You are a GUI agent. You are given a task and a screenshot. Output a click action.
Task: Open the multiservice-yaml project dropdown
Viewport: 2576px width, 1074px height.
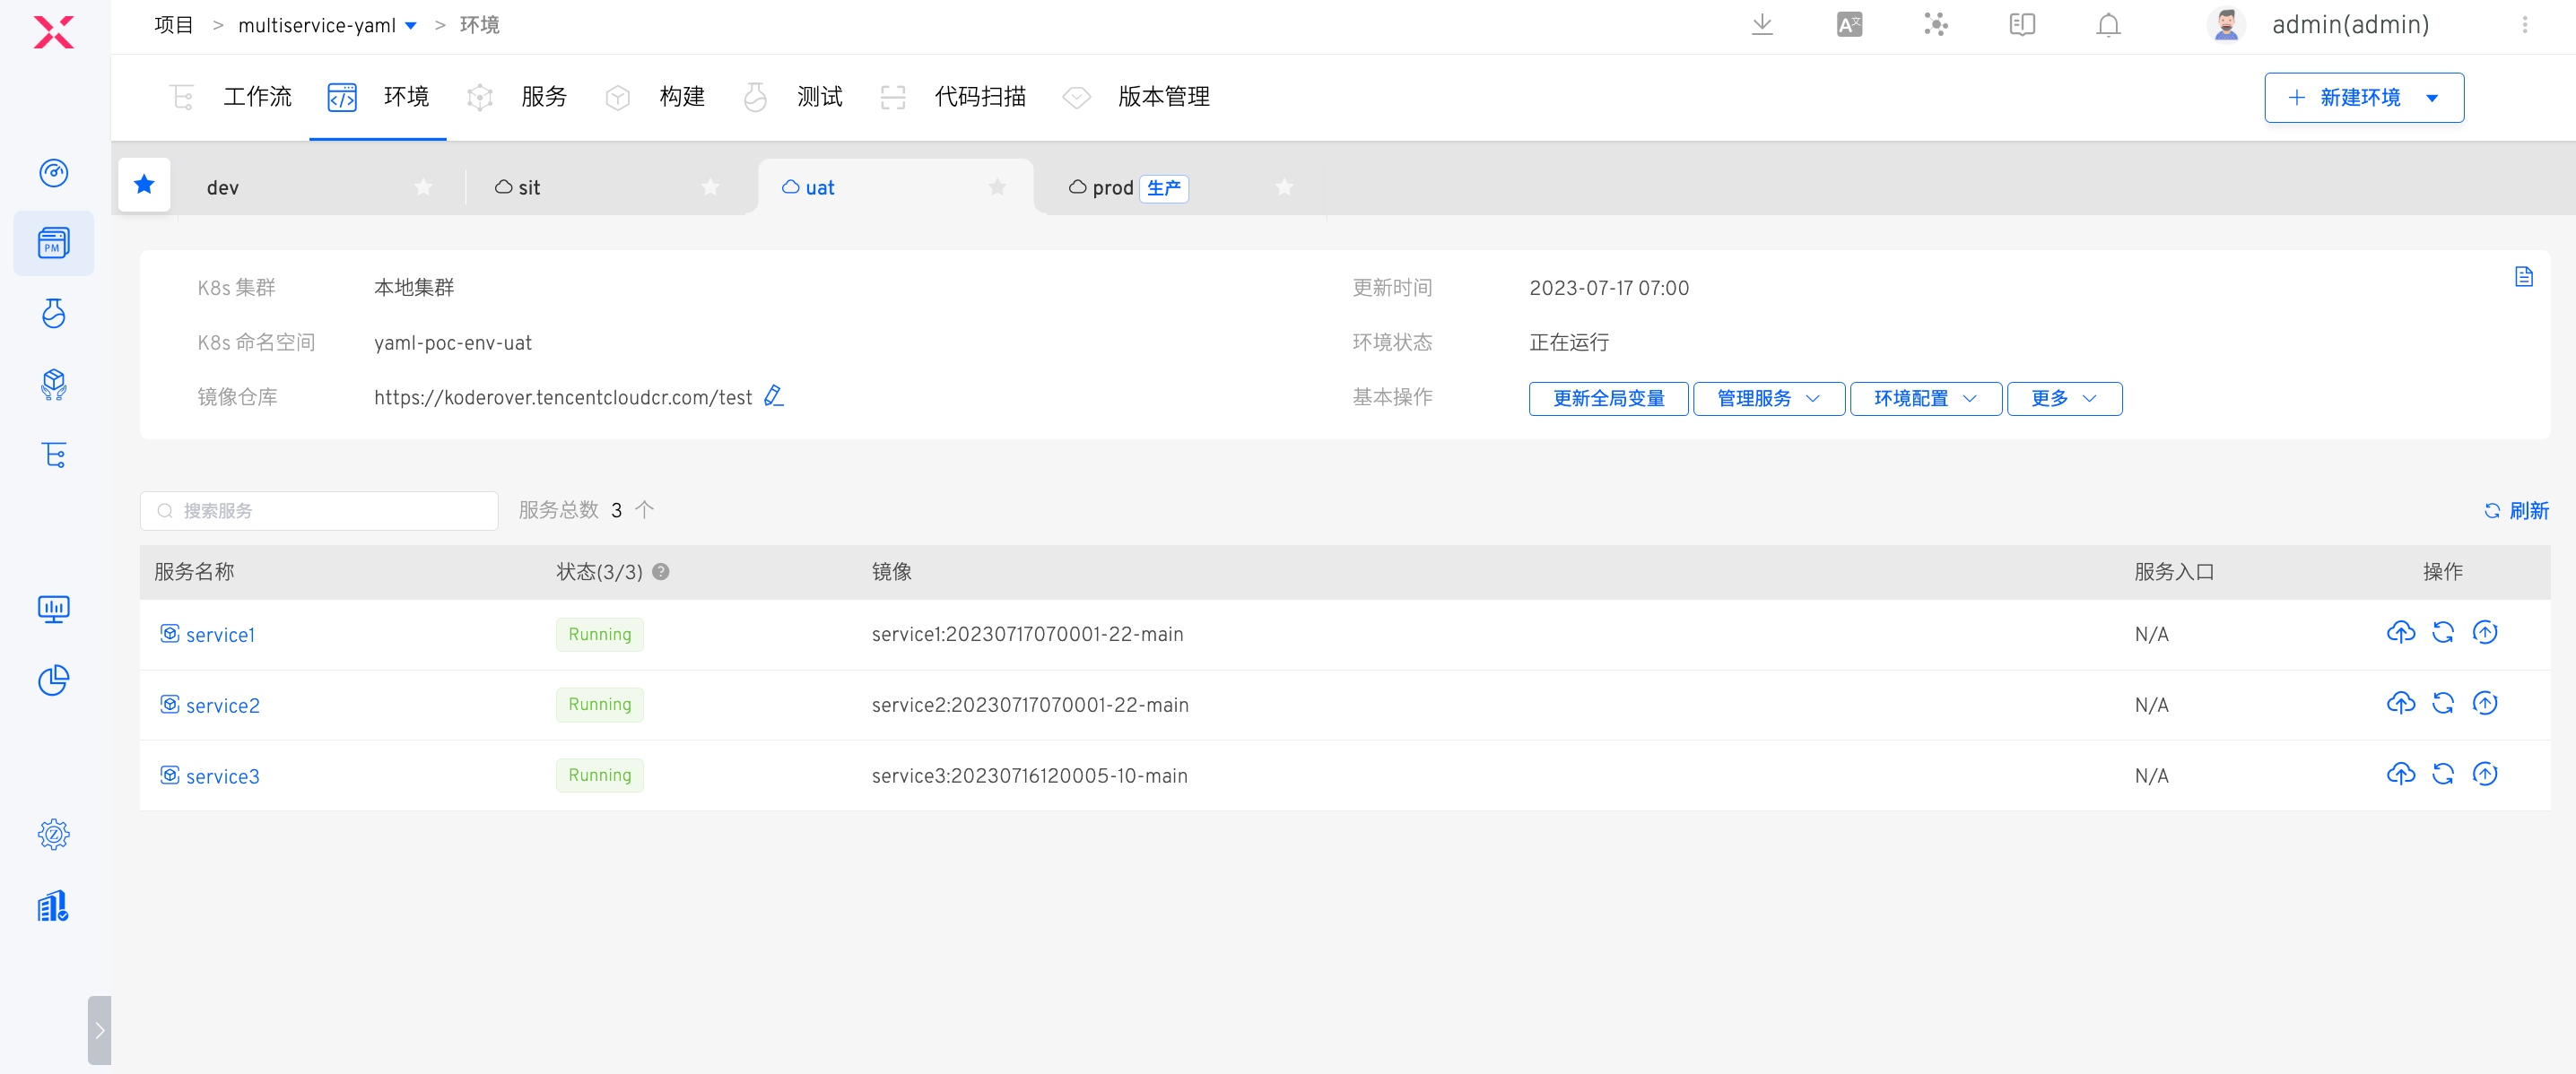327,25
